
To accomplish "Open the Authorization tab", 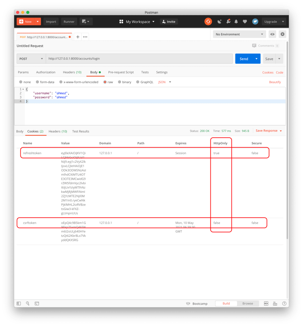I will pyautogui.click(x=46, y=72).
